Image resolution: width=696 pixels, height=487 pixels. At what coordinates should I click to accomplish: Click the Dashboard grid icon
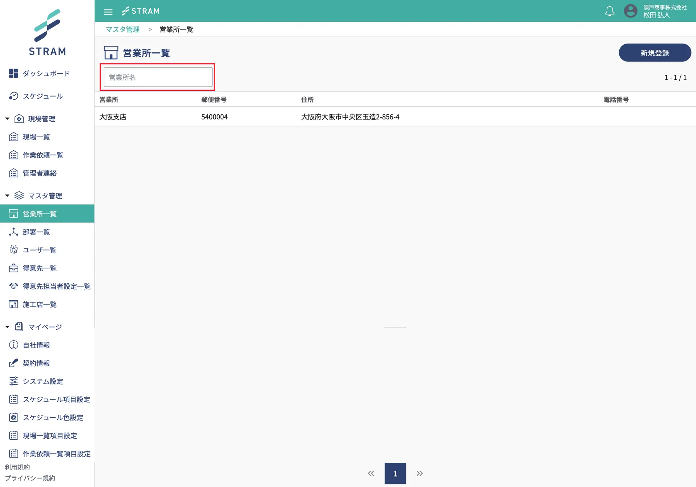(13, 73)
